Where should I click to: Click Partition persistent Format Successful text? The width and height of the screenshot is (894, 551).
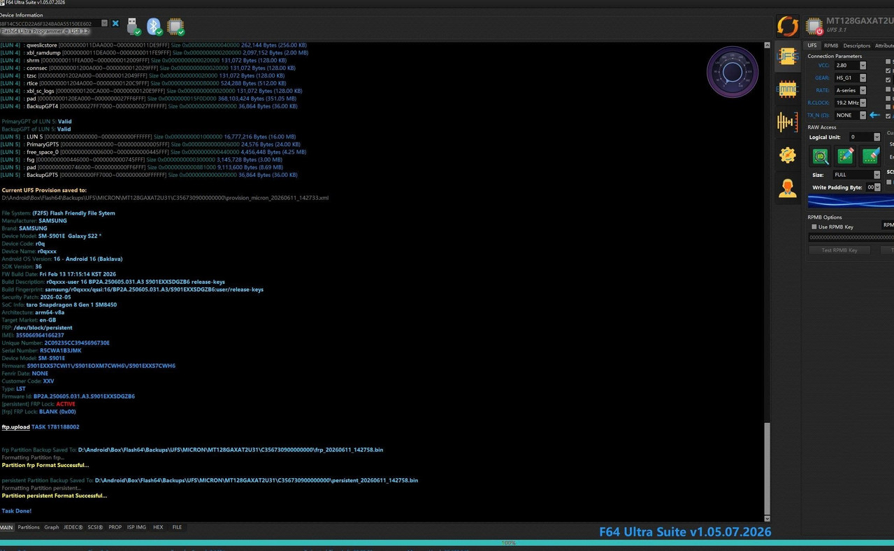[x=55, y=496]
